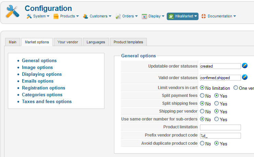Click the Documentation lifebuoy icon
This screenshot has height=157, width=254.
point(204,16)
